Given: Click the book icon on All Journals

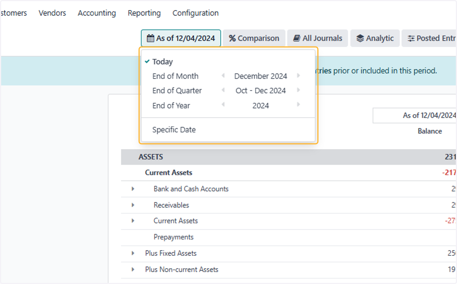Looking at the screenshot, I should 297,38.
